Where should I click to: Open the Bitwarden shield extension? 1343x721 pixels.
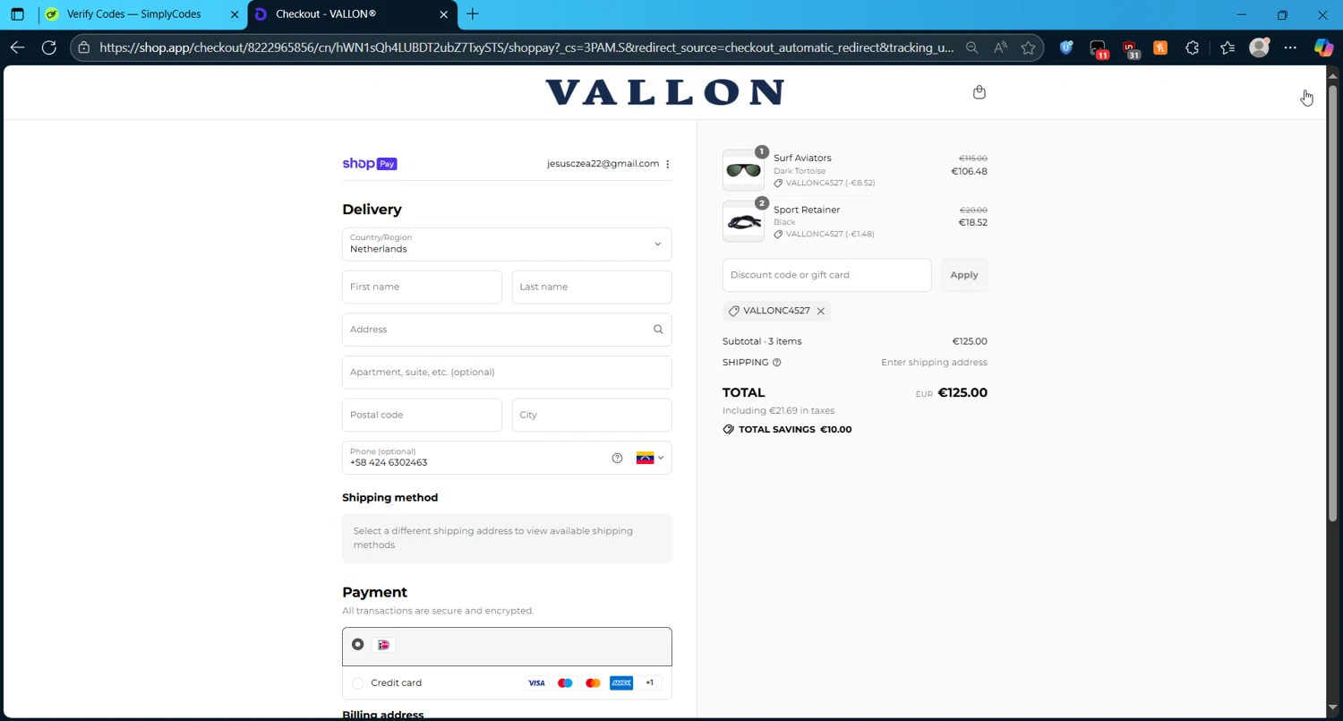coord(1066,47)
